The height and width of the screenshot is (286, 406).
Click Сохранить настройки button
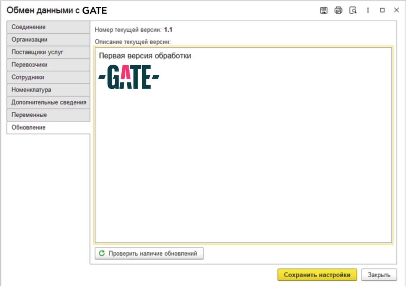(x=317, y=275)
